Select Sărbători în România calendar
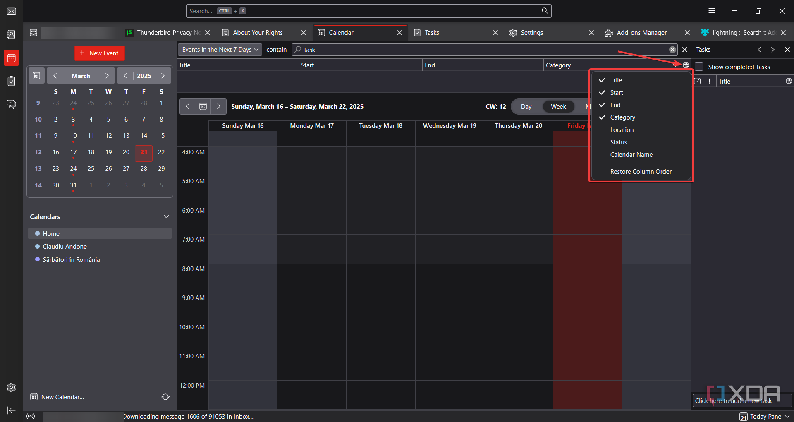794x422 pixels. click(100, 260)
